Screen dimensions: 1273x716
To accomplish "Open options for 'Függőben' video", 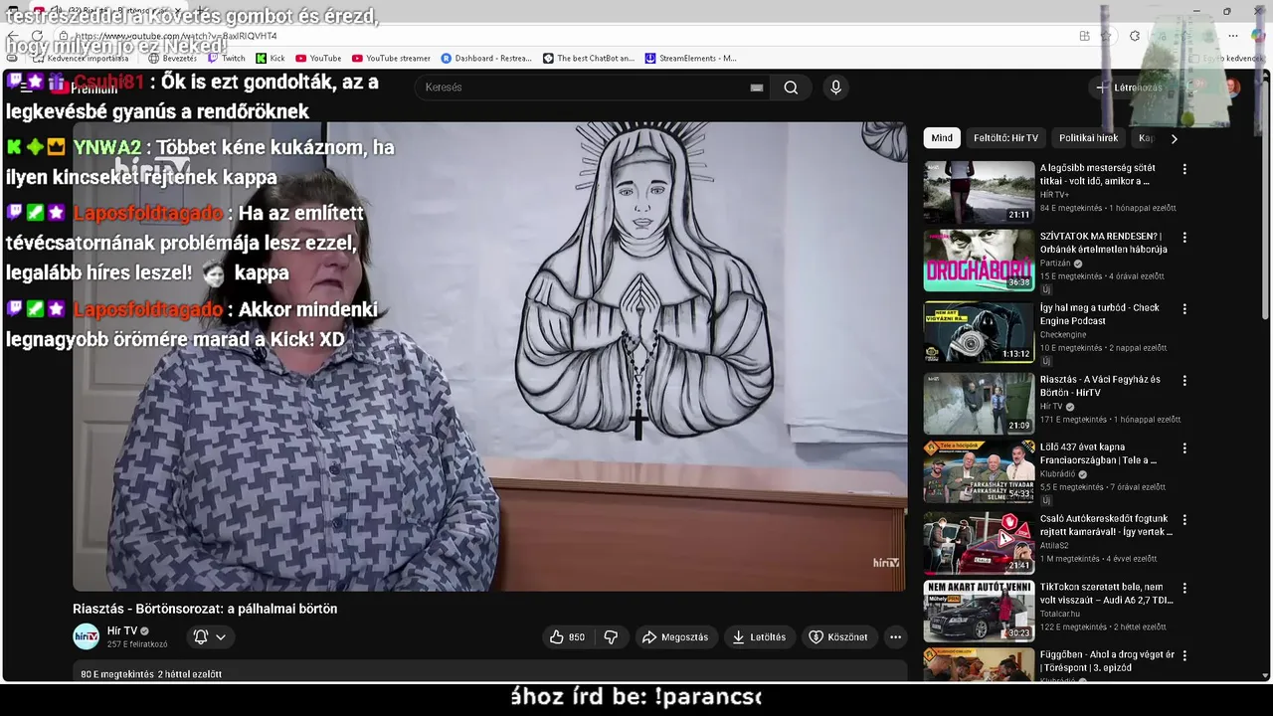I will pyautogui.click(x=1184, y=656).
